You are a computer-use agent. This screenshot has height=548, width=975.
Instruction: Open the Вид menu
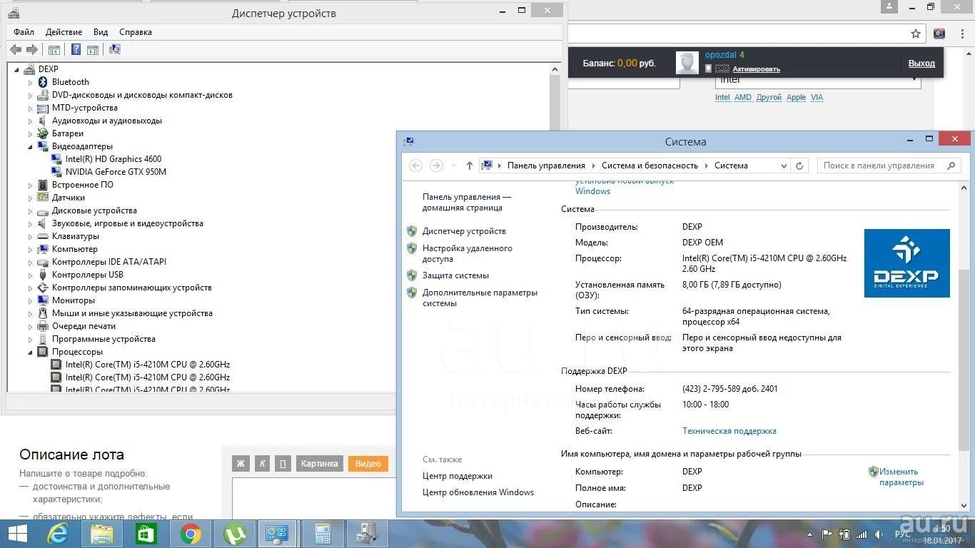click(x=101, y=32)
